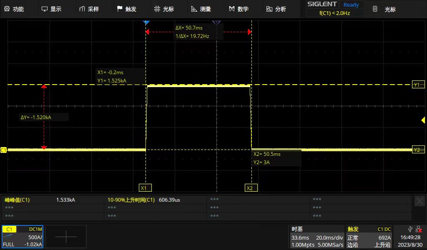This screenshot has width=427, height=250.
Task: Click the 光标 panel button at top right
Action: [384, 9]
